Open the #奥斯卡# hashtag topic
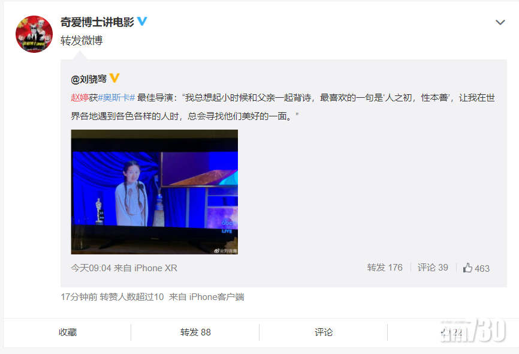Screen dimensions: 519x354 116,97
